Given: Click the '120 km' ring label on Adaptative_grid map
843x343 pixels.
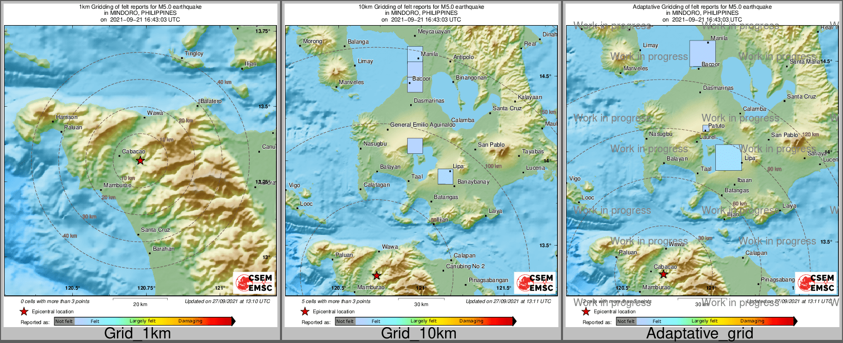Looking at the screenshot, I should pyautogui.click(x=811, y=135).
